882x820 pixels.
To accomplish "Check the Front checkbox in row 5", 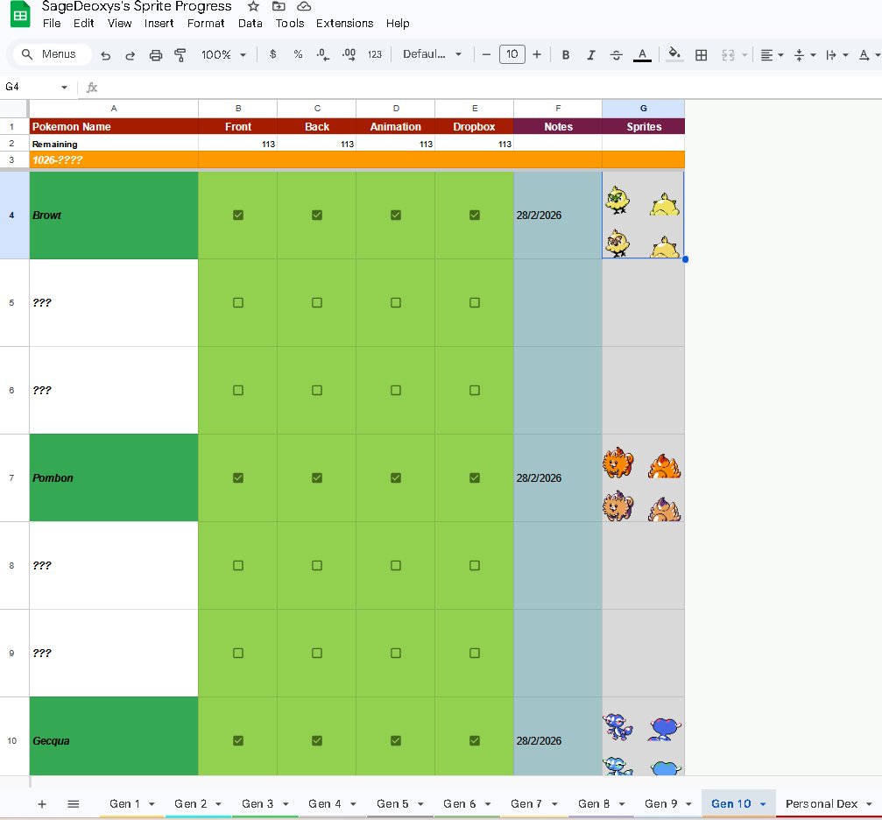I will (238, 303).
